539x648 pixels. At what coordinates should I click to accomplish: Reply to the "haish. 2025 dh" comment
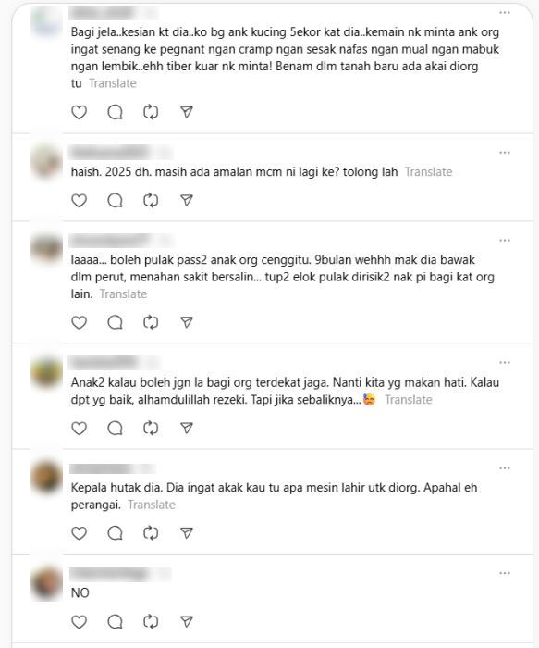tap(116, 201)
